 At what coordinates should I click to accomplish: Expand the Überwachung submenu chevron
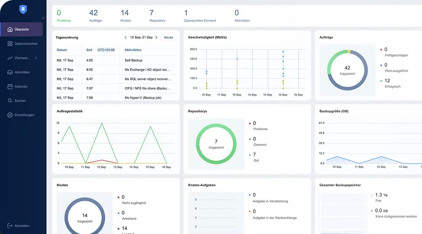pos(36,58)
